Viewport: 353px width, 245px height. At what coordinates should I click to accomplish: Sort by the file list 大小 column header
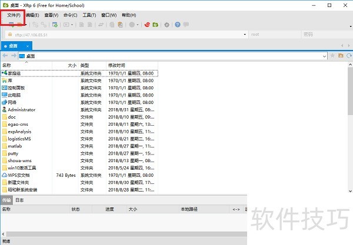[x=65, y=65]
